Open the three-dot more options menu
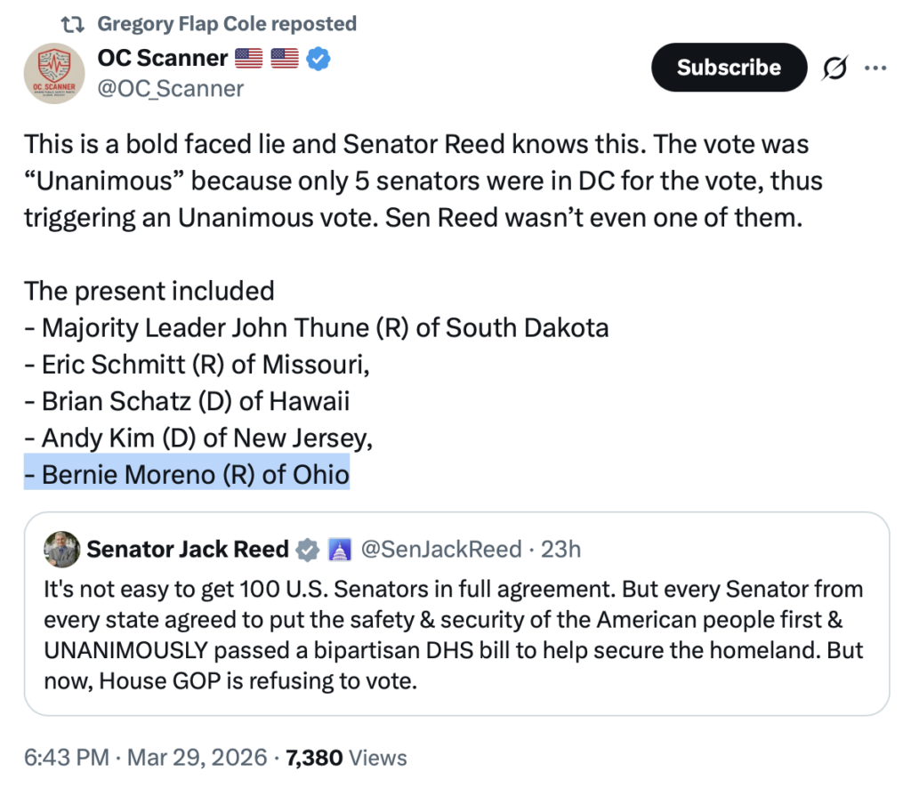 click(x=875, y=68)
